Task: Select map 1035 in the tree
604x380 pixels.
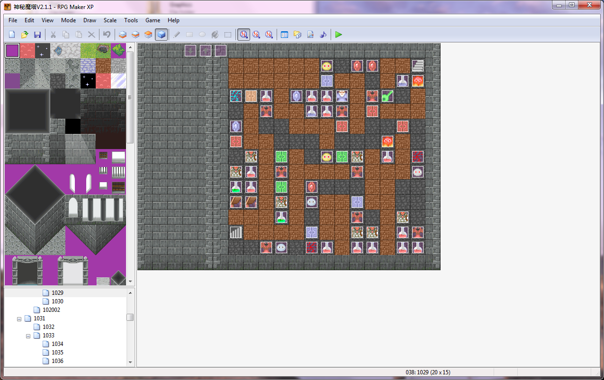Action: 57,353
